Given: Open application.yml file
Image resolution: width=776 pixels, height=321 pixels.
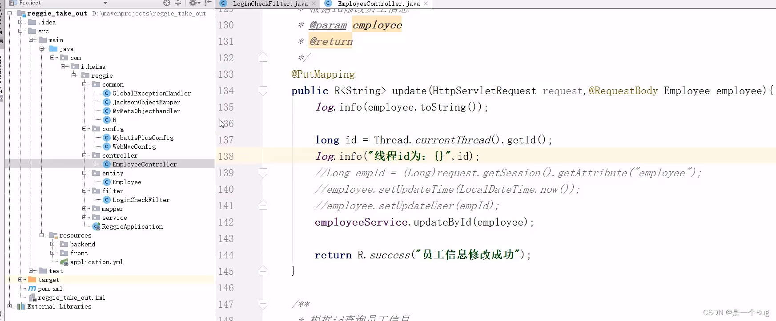Looking at the screenshot, I should tap(96, 262).
